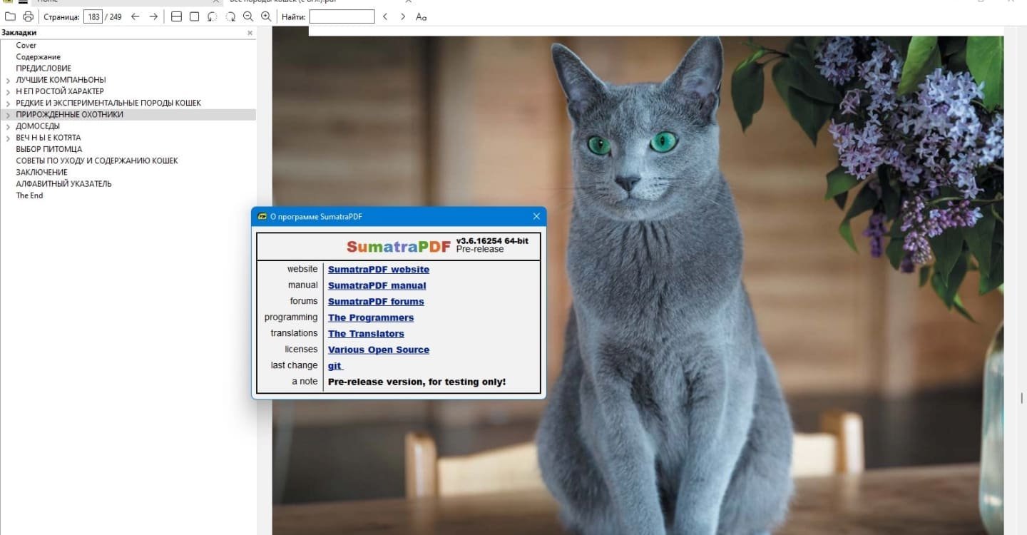This screenshot has height=535, width=1027.
Task: Click the total pages label / 249
Action: (113, 16)
